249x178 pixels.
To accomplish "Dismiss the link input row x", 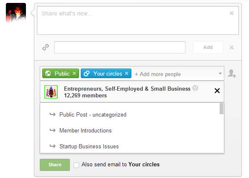I will pos(231,47).
